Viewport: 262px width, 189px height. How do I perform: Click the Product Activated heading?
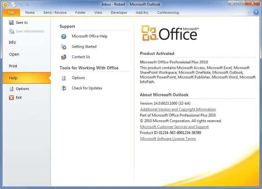(x=157, y=53)
